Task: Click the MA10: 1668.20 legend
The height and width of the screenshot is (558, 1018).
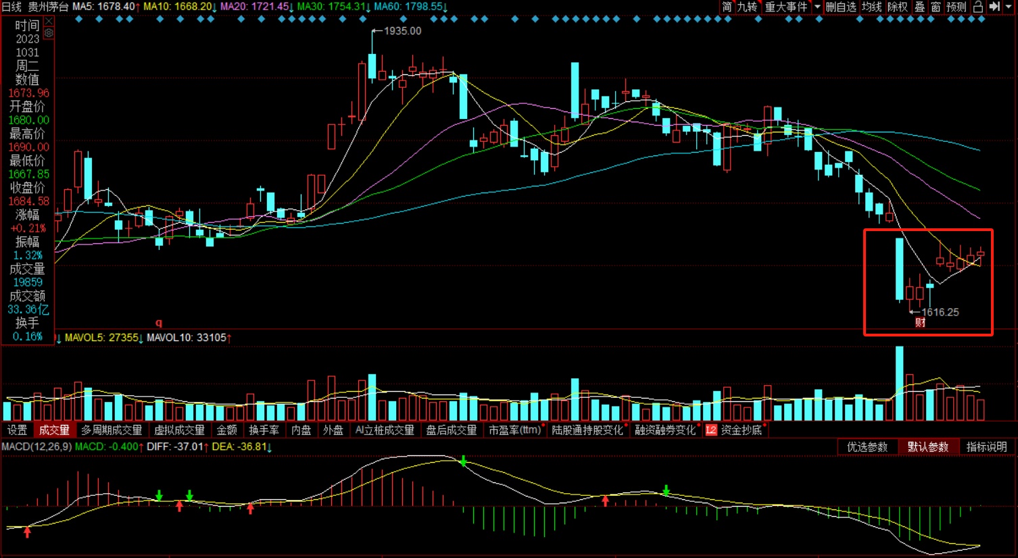Action: (x=180, y=7)
